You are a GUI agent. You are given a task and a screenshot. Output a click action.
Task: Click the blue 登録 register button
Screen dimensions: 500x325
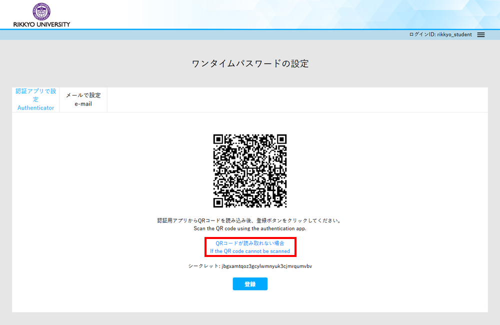[x=250, y=284]
